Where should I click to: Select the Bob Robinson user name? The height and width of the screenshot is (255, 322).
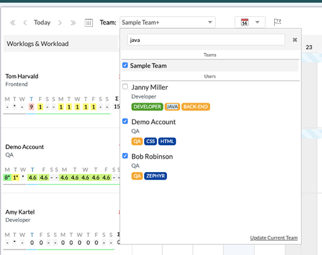click(x=152, y=157)
